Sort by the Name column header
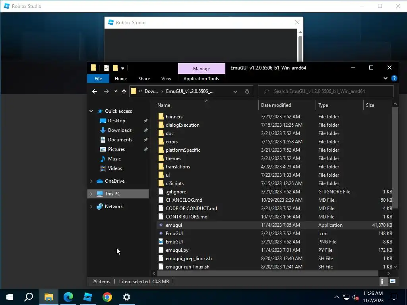Viewport: 407px width, 305px height. [x=164, y=105]
